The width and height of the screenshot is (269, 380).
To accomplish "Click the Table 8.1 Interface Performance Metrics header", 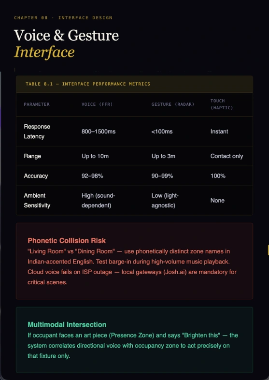I will (88, 84).
